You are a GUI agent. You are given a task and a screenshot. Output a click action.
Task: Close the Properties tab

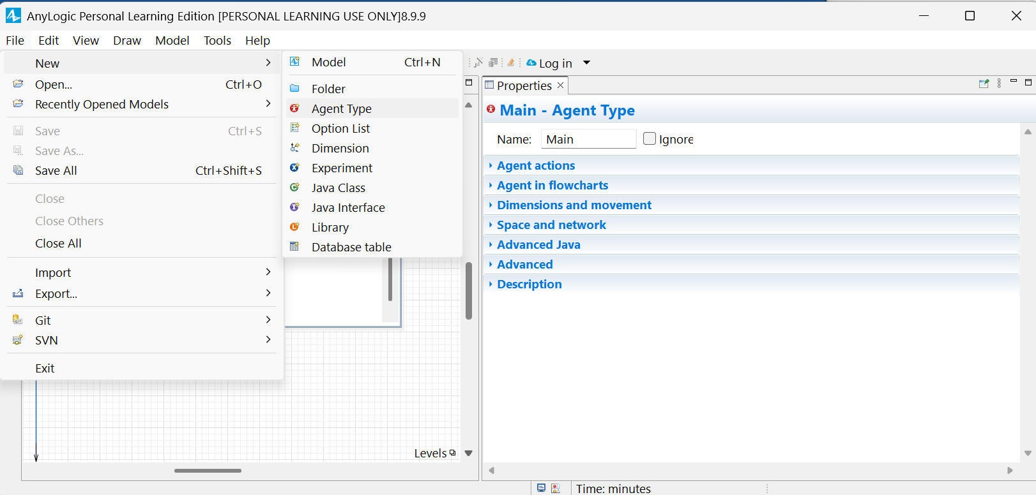pyautogui.click(x=560, y=85)
